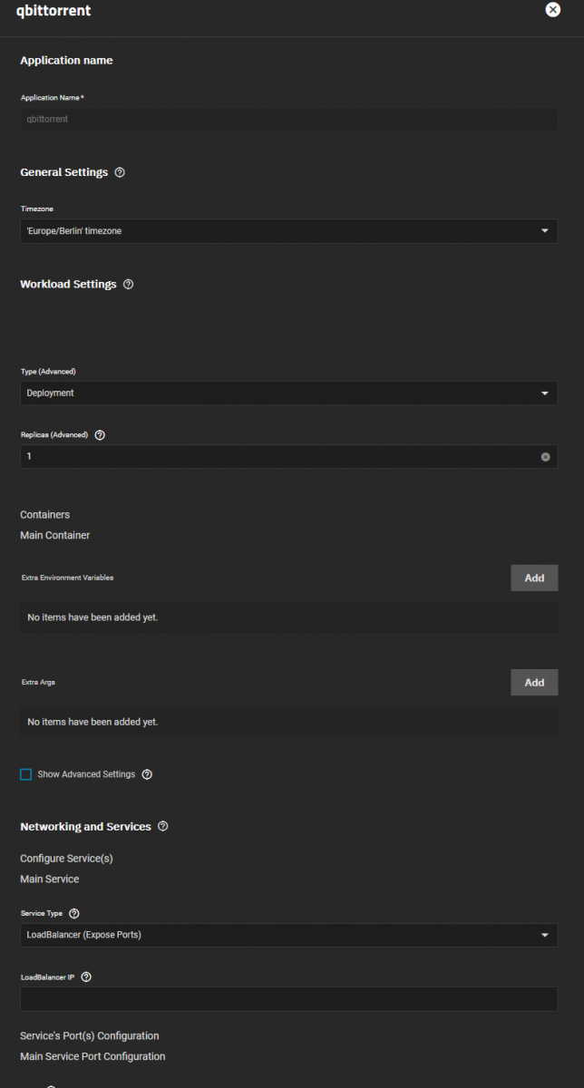This screenshot has width=584, height=1088.
Task: Enable the Show Advanced Settings checkbox
Action: (x=25, y=774)
